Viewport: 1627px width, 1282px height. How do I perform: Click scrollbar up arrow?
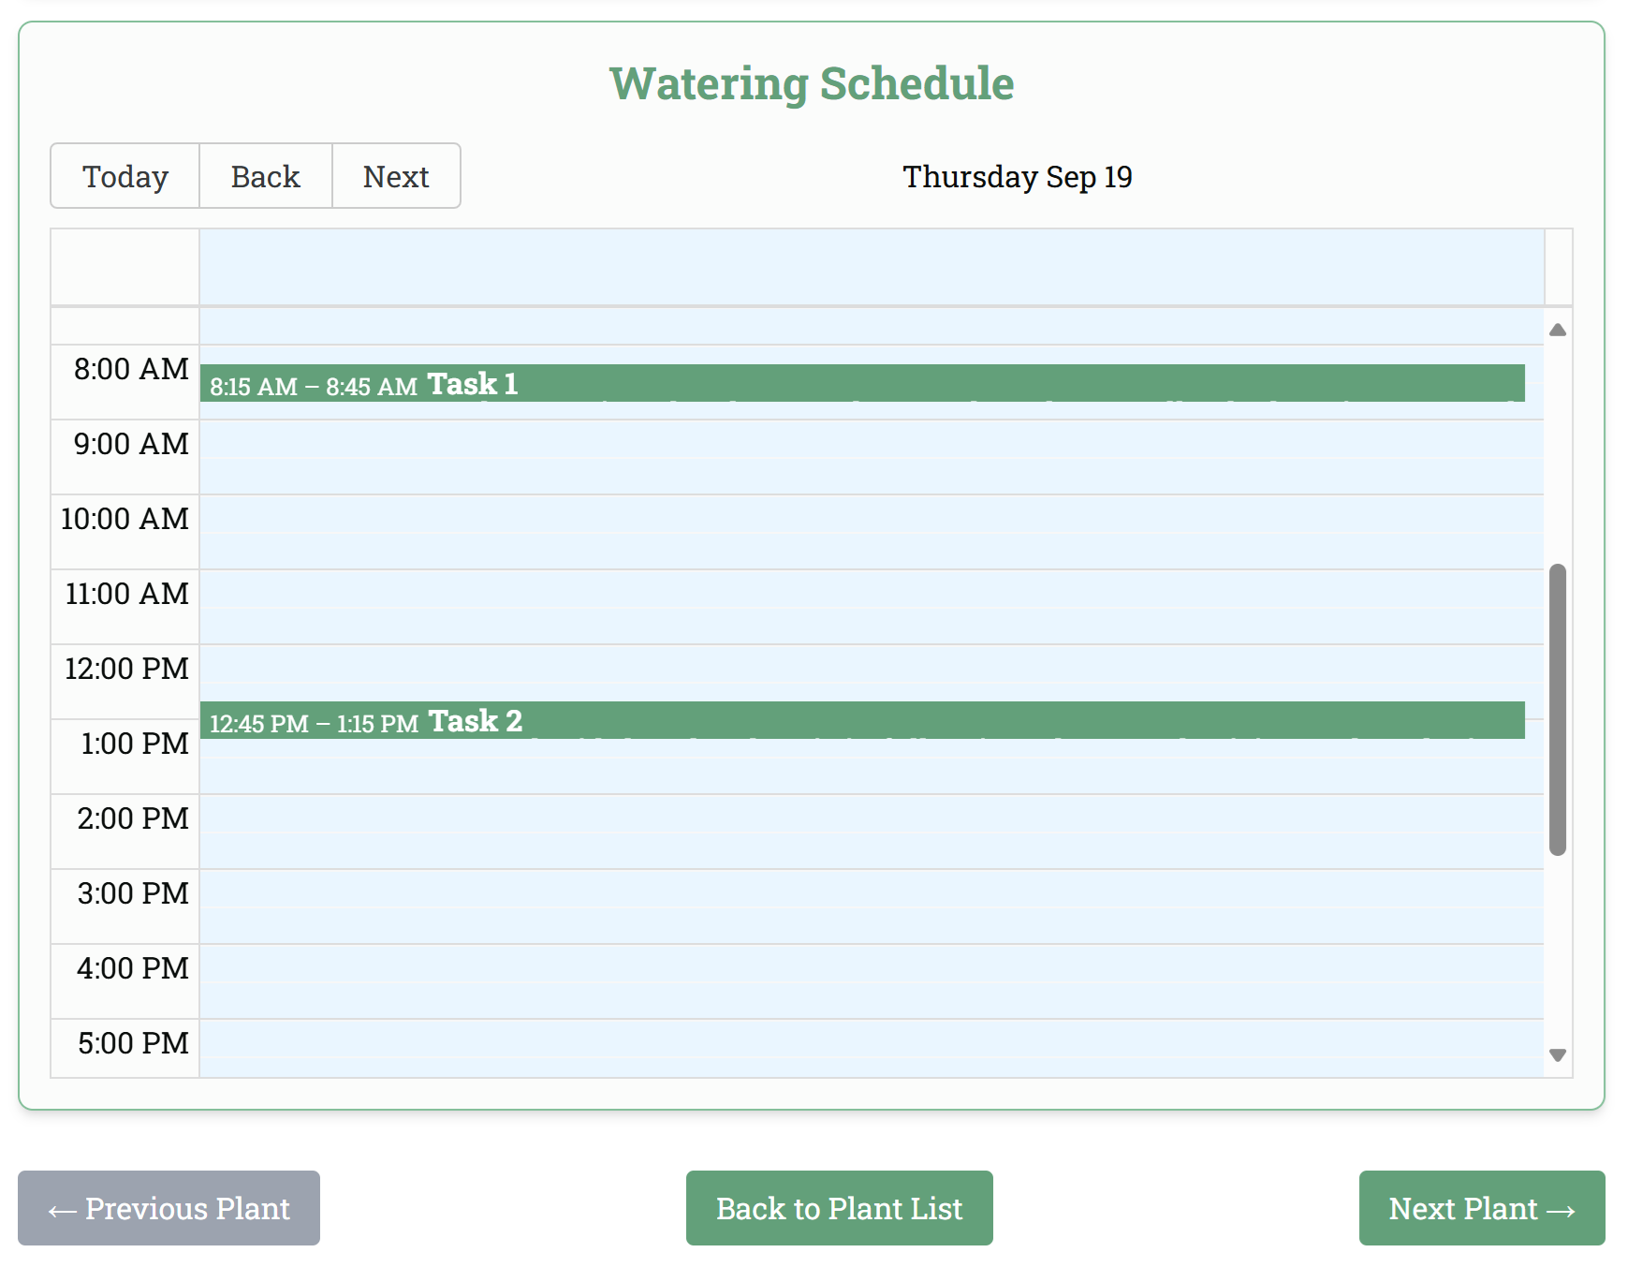1558,330
